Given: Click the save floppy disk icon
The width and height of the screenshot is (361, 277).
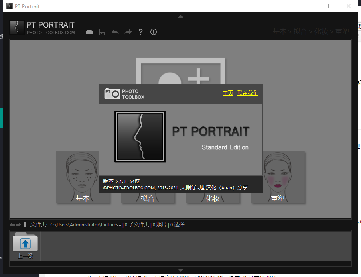Looking at the screenshot, I should 102,32.
